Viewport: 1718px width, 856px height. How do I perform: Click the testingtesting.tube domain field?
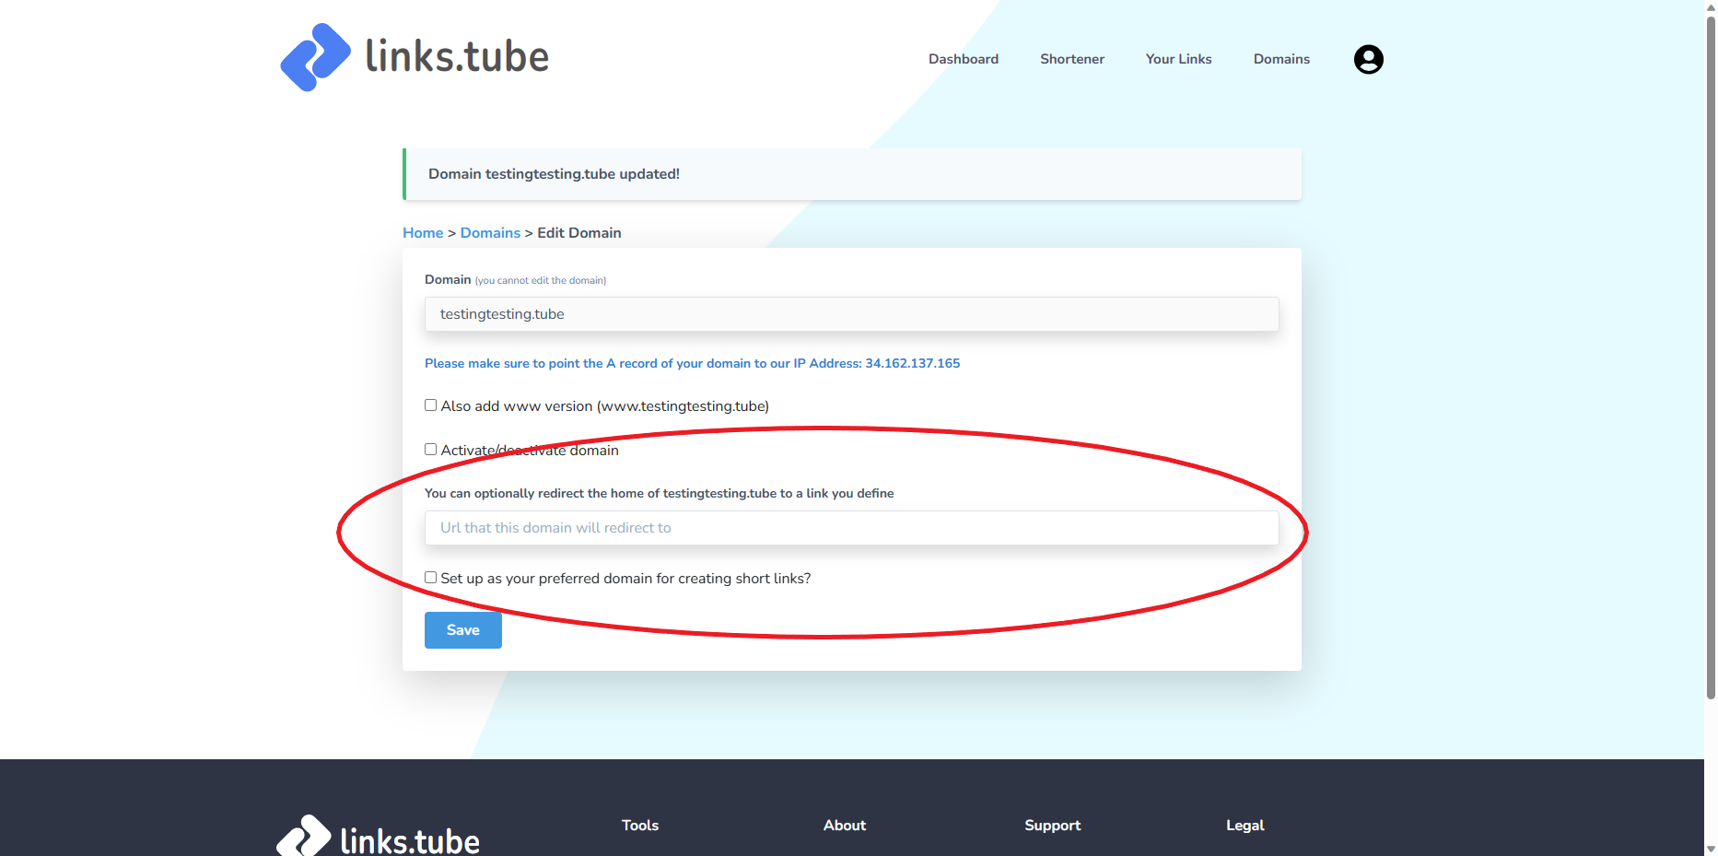coord(851,314)
